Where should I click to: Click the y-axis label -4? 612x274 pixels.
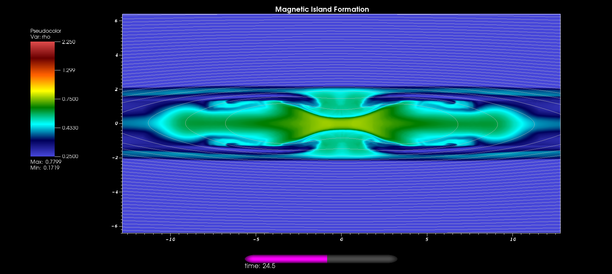pyautogui.click(x=115, y=192)
